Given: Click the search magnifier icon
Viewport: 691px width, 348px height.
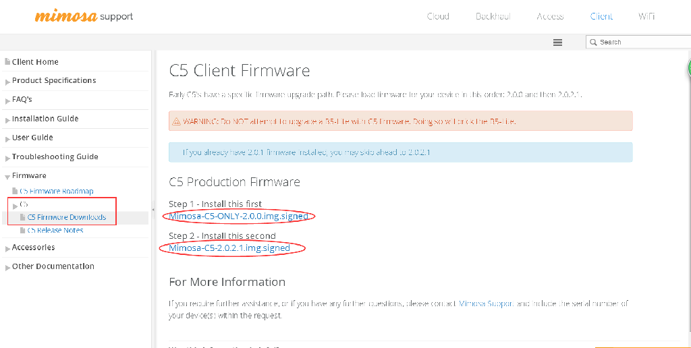Looking at the screenshot, I should tap(594, 42).
